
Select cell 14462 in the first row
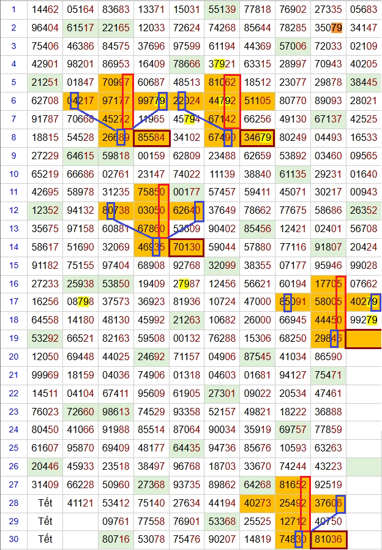pos(45,9)
